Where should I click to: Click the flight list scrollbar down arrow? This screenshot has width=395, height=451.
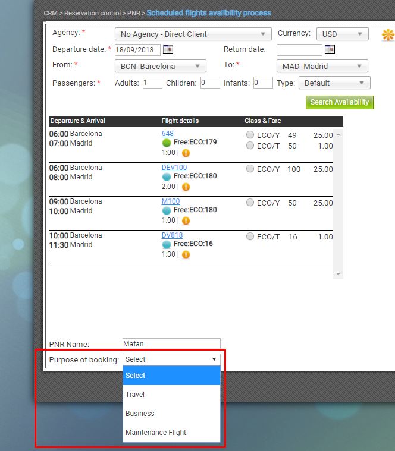[338, 274]
